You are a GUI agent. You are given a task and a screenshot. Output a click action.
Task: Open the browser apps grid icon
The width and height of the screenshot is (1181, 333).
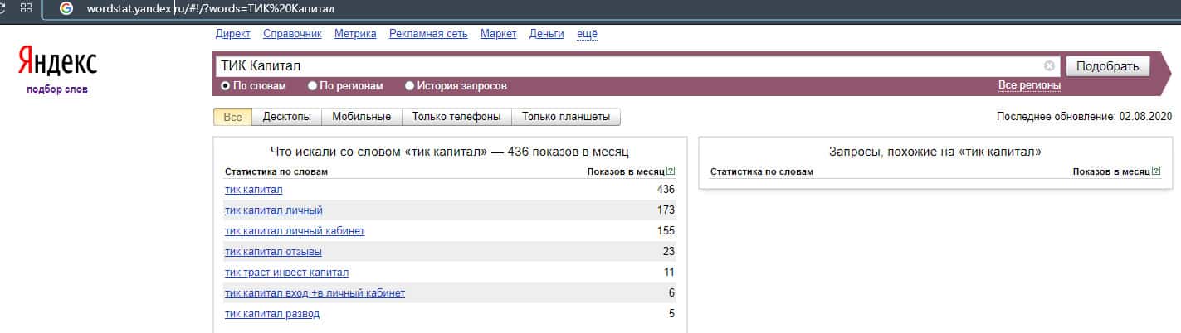pyautogui.click(x=26, y=7)
